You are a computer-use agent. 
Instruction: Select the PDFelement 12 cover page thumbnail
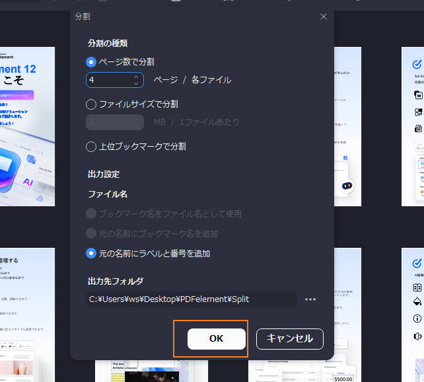[x=27, y=126]
